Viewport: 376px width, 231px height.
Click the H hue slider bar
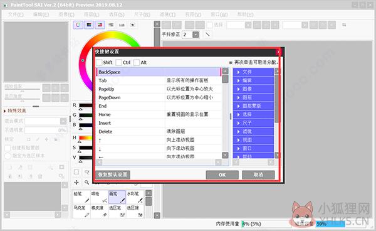86,138
